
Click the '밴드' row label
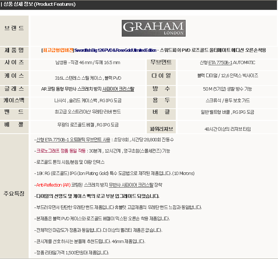click(x=14, y=112)
